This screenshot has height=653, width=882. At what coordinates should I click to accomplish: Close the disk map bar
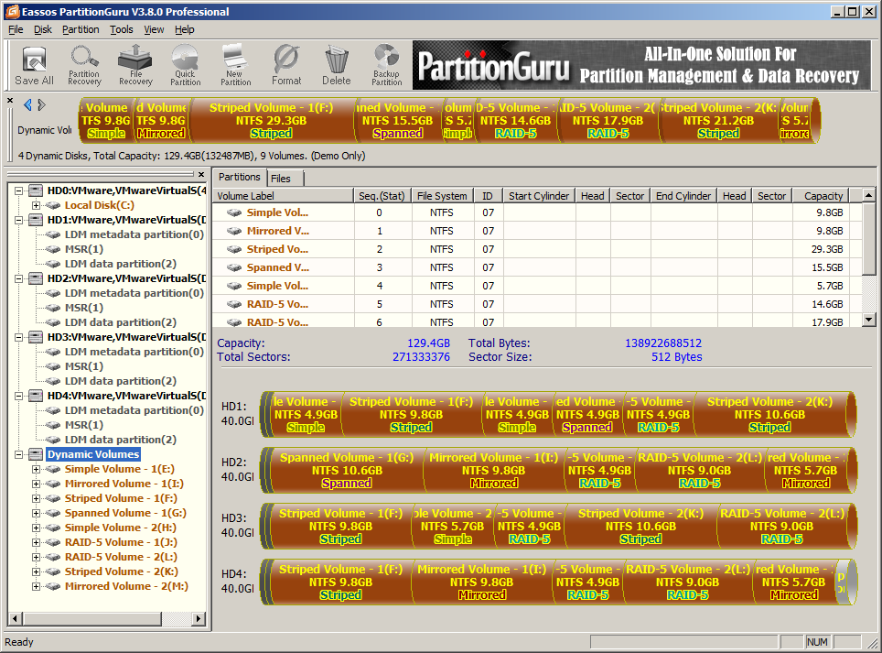[x=10, y=100]
